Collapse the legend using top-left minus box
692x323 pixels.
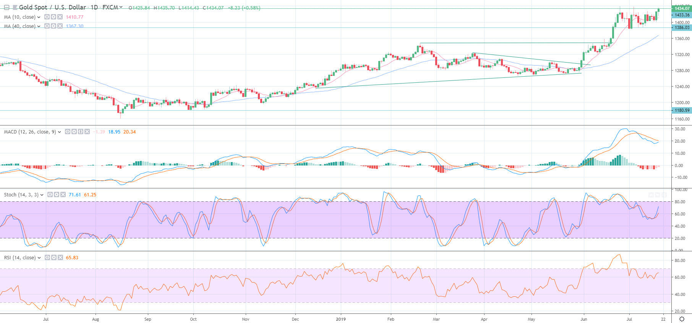coord(6,7)
